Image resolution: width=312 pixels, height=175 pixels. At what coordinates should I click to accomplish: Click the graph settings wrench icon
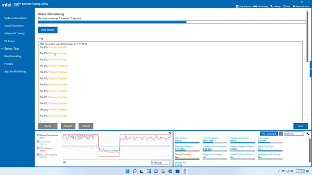[x=170, y=133]
